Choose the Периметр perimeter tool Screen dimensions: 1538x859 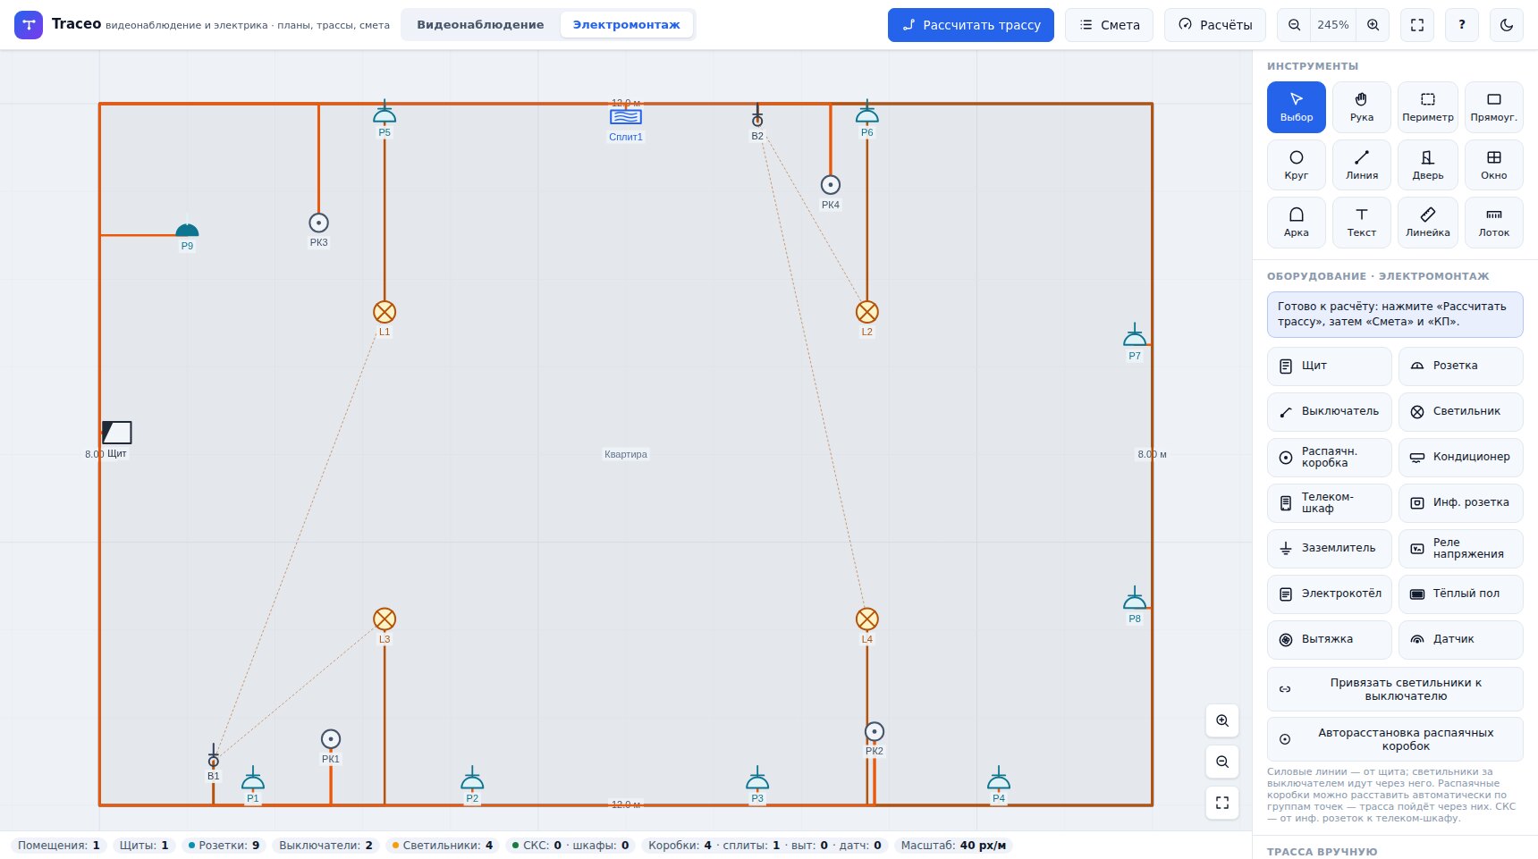(x=1427, y=107)
